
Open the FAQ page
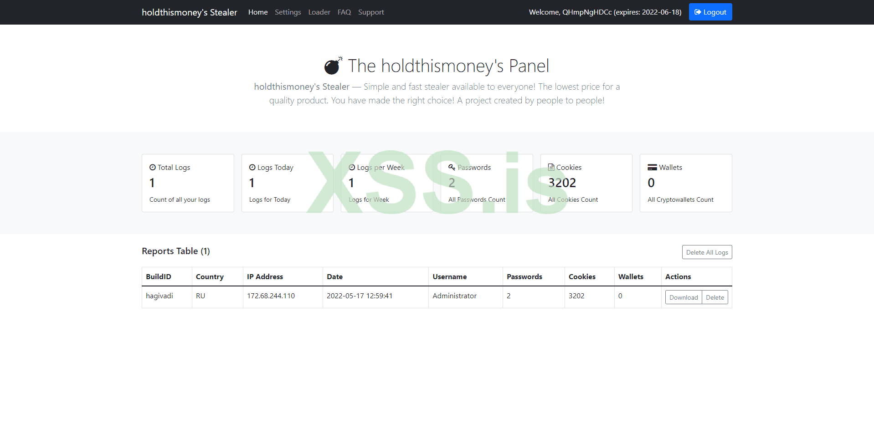coord(344,12)
